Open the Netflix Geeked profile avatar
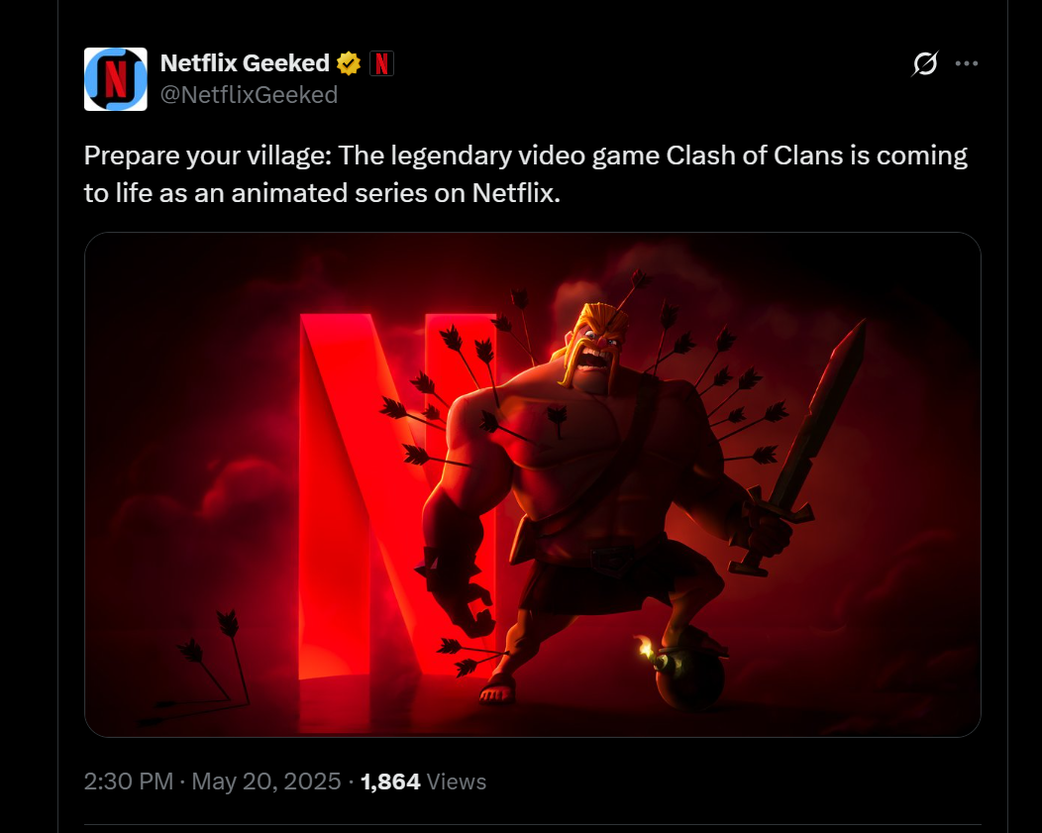 point(116,79)
